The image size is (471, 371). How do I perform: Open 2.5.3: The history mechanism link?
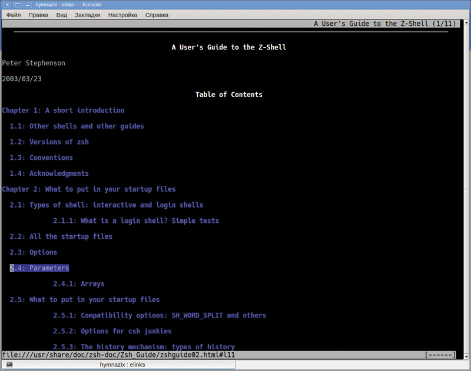click(x=144, y=347)
